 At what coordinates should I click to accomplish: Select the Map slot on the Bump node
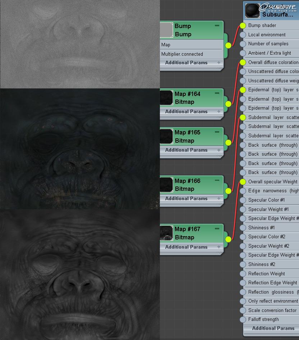coord(192,45)
